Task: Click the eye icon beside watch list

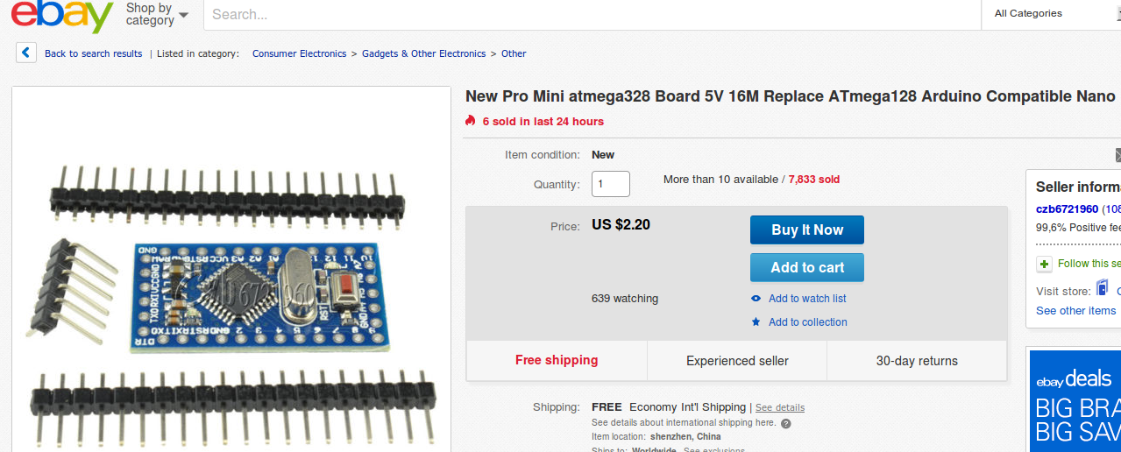Action: tap(756, 299)
